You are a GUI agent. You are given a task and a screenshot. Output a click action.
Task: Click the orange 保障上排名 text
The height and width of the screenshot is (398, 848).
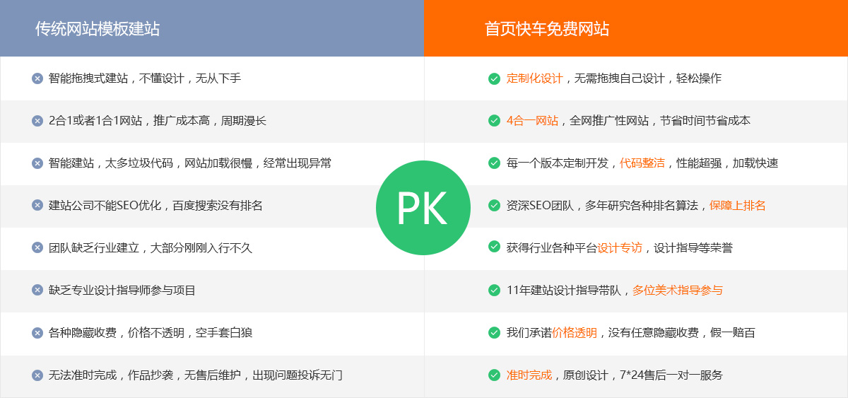pos(738,206)
